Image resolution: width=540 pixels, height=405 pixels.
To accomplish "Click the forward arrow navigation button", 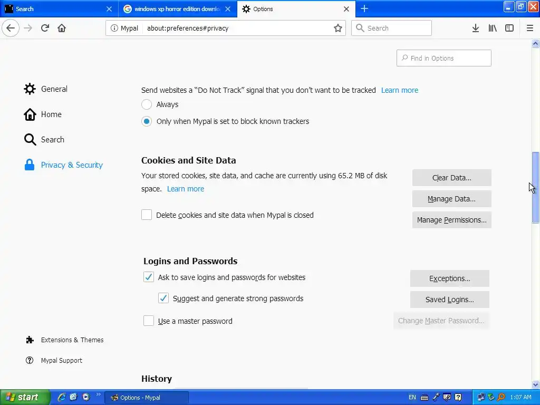I will pyautogui.click(x=28, y=28).
